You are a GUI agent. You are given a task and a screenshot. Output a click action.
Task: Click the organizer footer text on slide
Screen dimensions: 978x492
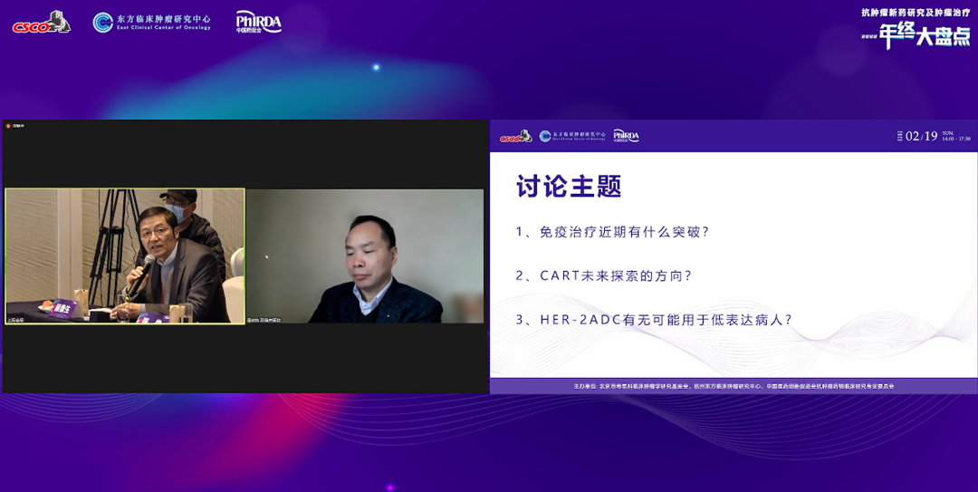[x=733, y=386]
